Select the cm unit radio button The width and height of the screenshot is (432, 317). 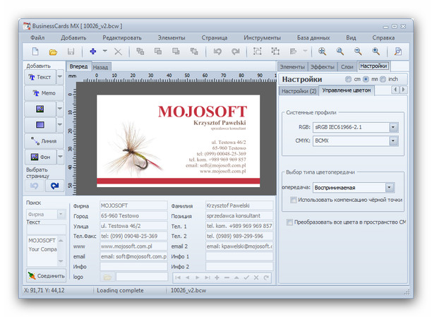(x=349, y=79)
